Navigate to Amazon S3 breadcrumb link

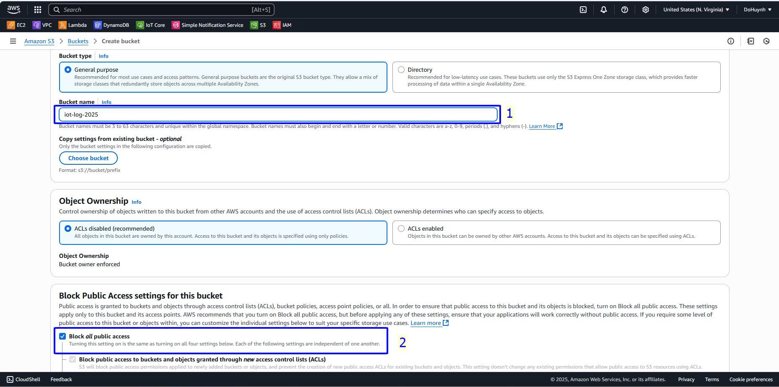click(x=39, y=41)
